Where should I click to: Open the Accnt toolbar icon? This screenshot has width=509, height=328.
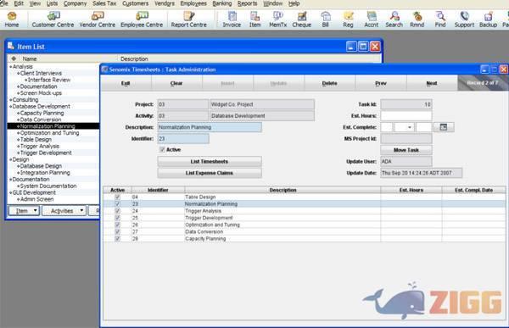[371, 19]
